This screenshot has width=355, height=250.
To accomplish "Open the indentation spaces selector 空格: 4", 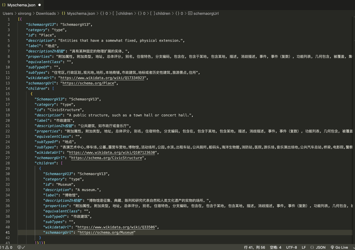I will tap(275, 247).
